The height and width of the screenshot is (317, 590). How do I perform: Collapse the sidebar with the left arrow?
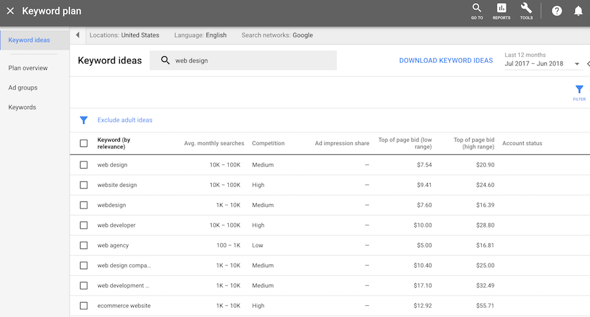coord(78,35)
